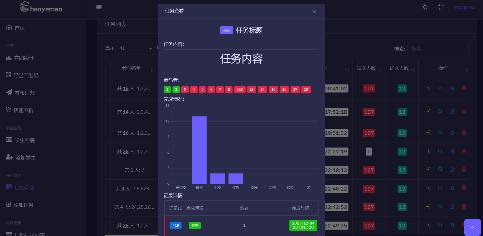Click the hamburger menu icon in header
The width and height of the screenshot is (483, 236).
99,7
